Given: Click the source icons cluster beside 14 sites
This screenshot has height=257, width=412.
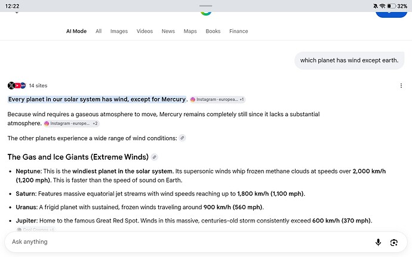Looking at the screenshot, I should click(17, 86).
